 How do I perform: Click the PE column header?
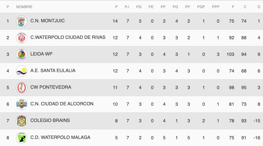tap(151, 7)
